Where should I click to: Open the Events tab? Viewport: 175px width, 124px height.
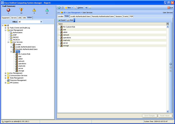(126, 16)
